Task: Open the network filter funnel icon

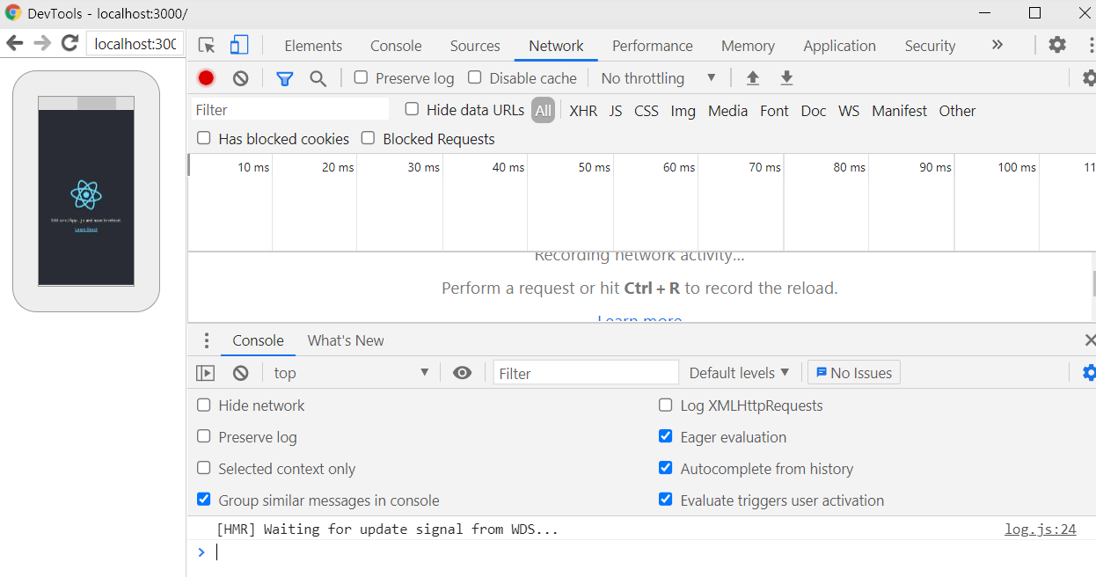Action: (x=284, y=77)
